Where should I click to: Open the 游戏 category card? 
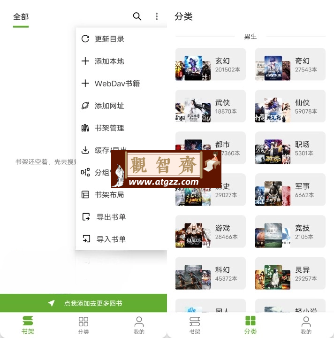[211, 231]
